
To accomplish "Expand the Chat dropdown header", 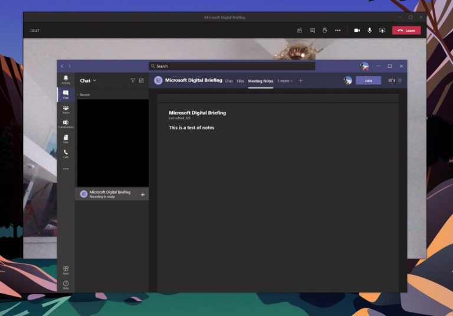I will tap(88, 81).
